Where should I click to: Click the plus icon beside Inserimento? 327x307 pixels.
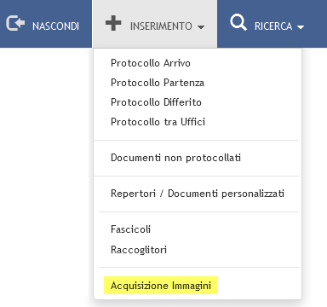pos(113,23)
